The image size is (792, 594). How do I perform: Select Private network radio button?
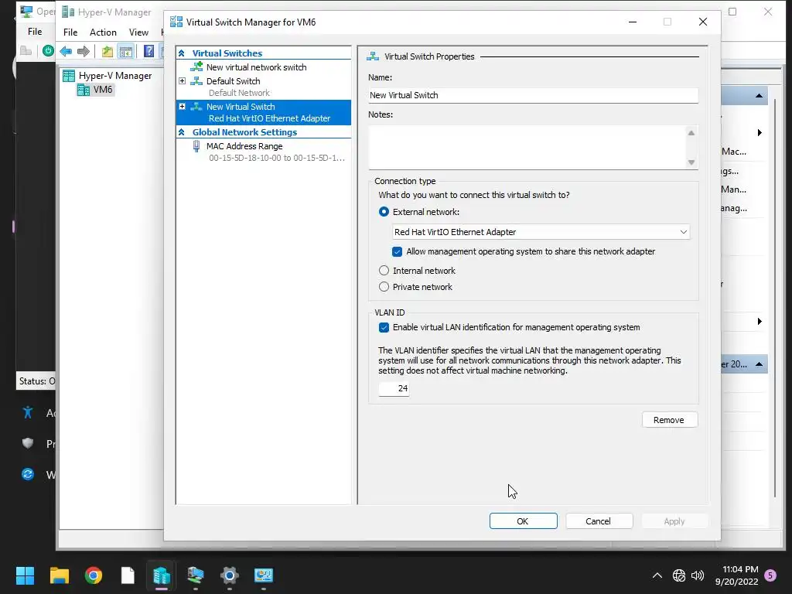click(x=384, y=287)
